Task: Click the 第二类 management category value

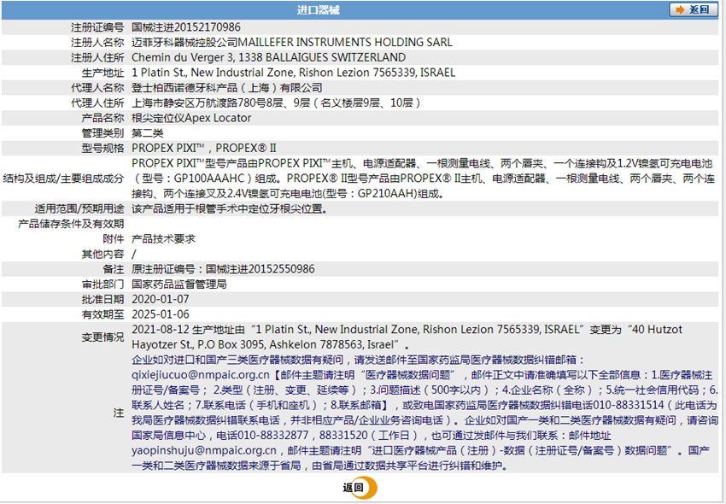Action: pyautogui.click(x=147, y=133)
